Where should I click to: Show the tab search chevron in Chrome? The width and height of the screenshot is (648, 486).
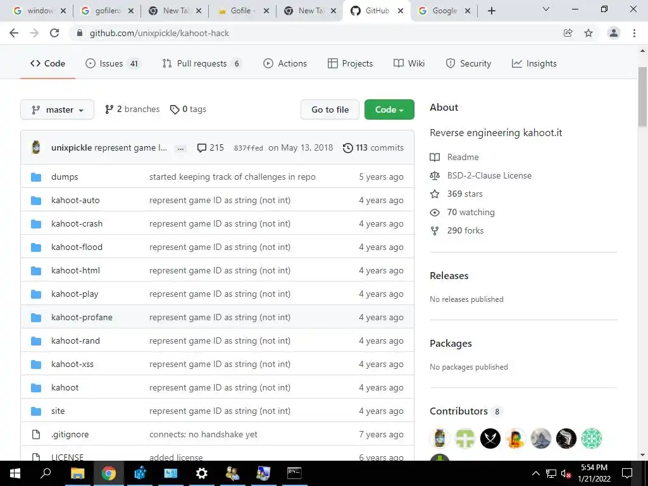point(546,9)
